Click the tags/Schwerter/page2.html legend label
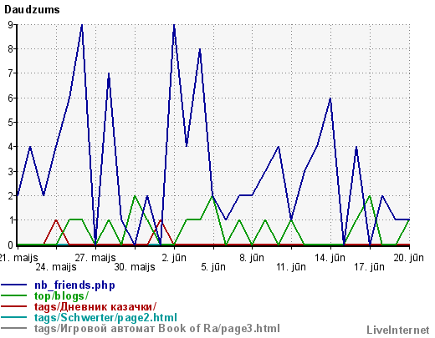 point(105,317)
